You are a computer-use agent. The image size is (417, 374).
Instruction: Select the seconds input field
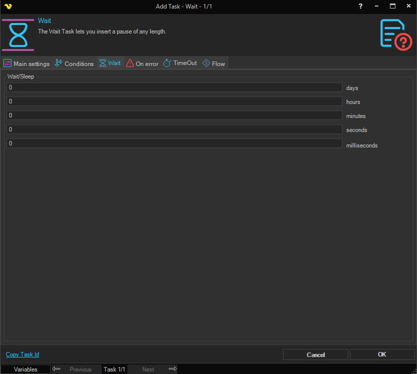pos(174,129)
